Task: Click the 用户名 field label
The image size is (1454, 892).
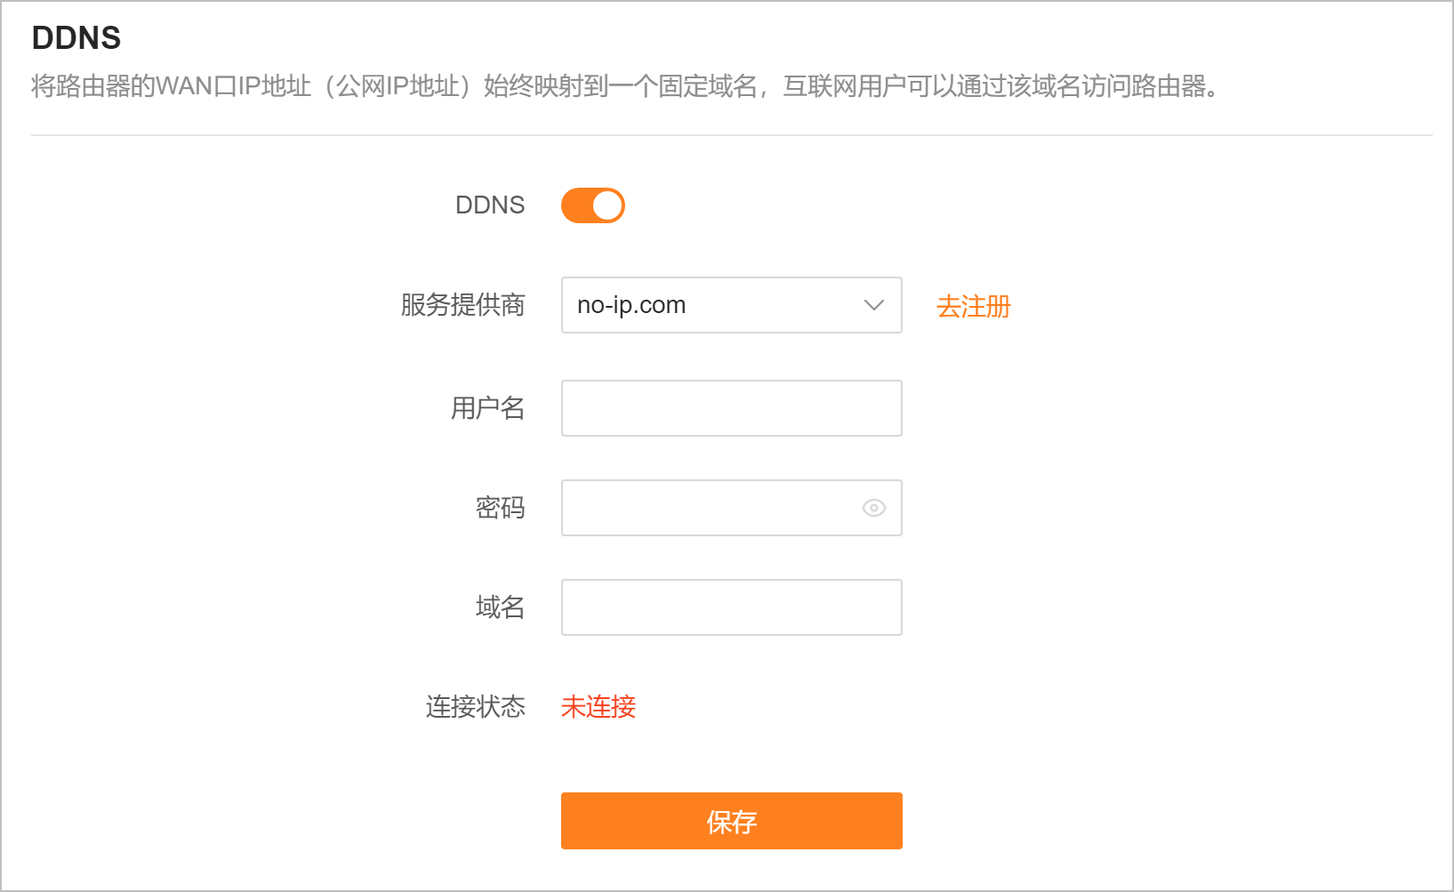Action: pos(487,408)
